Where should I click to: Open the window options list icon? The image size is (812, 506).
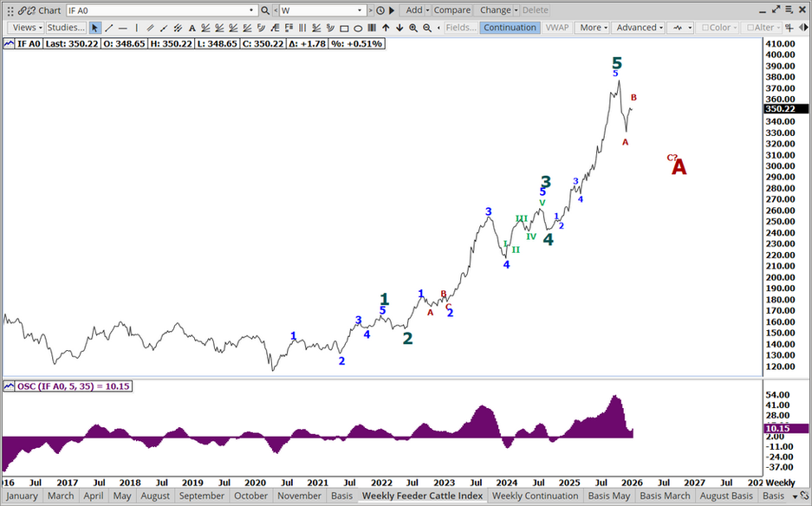pyautogui.click(x=789, y=10)
